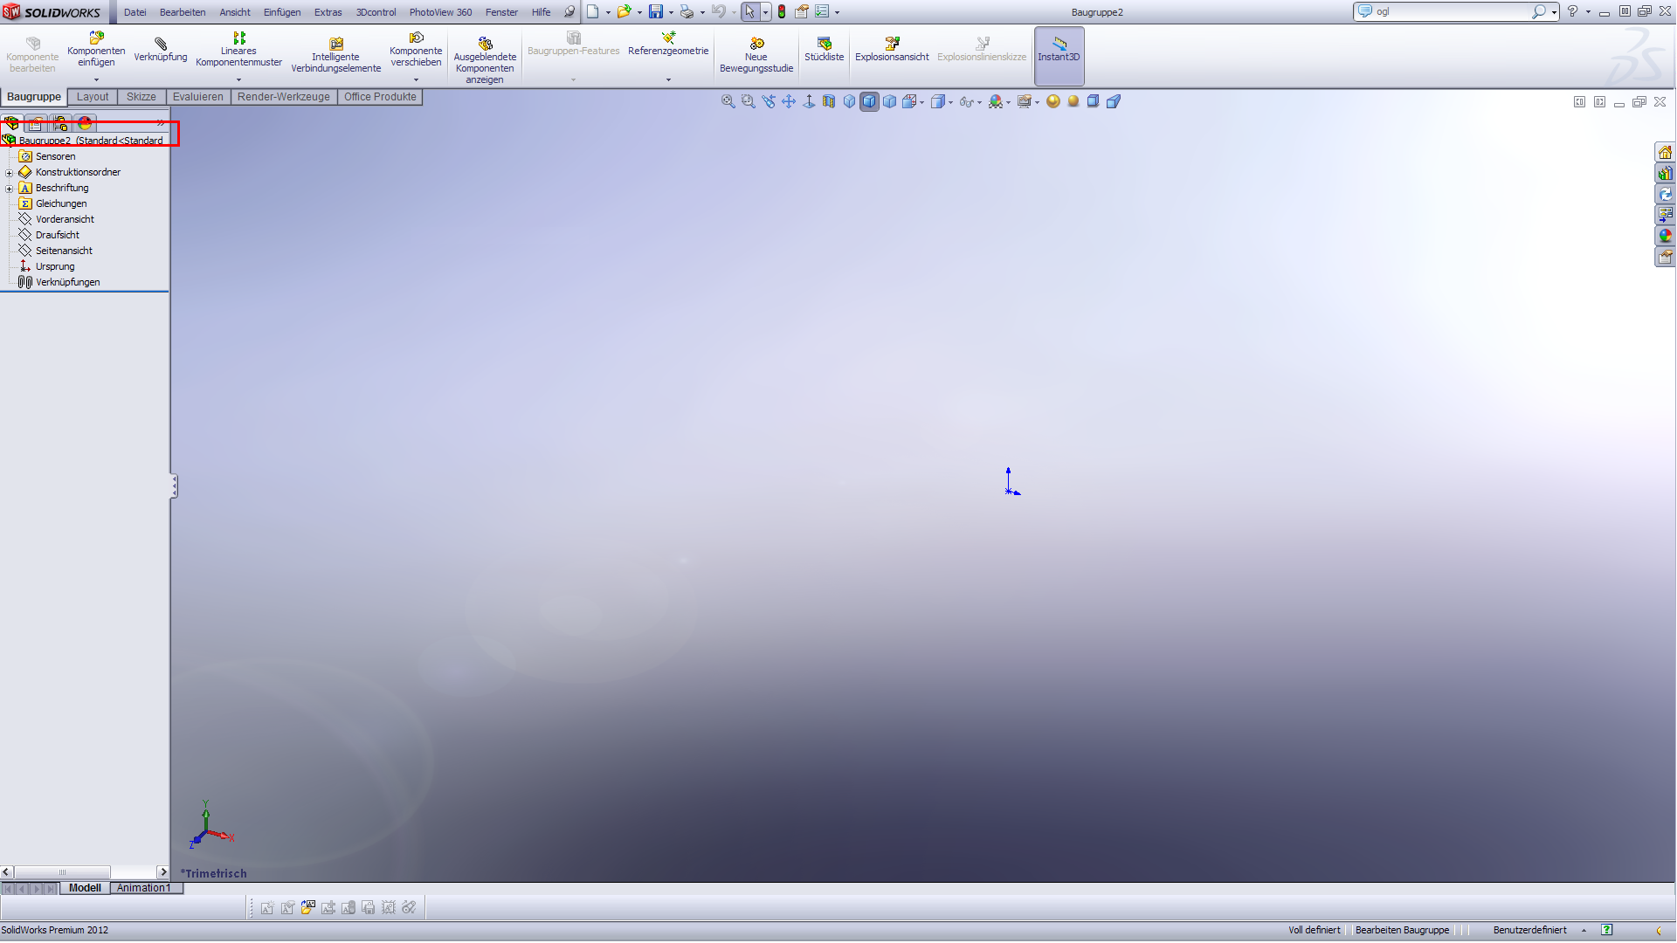Toggle shaded with edges display mode
The height and width of the screenshot is (943, 1677).
coord(869,101)
